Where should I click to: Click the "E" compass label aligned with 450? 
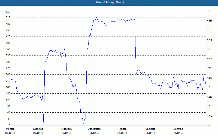209,30
